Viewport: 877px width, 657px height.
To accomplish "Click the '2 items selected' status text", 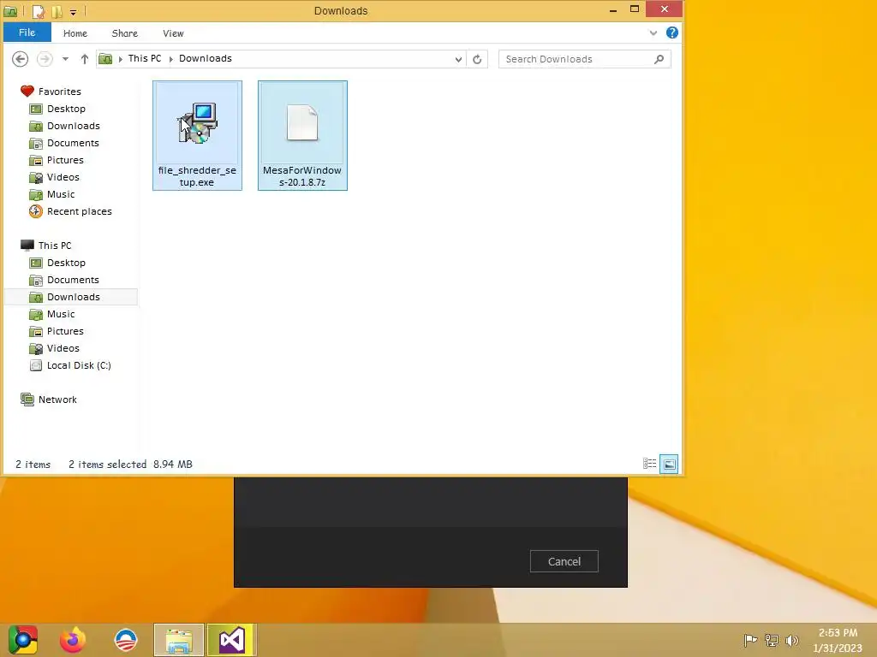I will coord(107,465).
